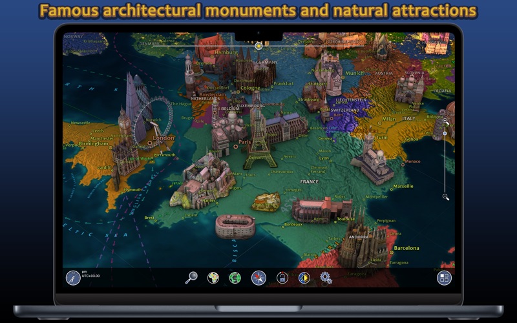
Task: Select the political map style icon
Action: coord(213,278)
